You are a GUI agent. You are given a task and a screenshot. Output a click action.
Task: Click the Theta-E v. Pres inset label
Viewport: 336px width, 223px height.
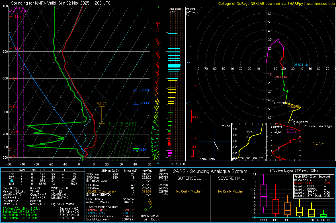(x=249, y=134)
